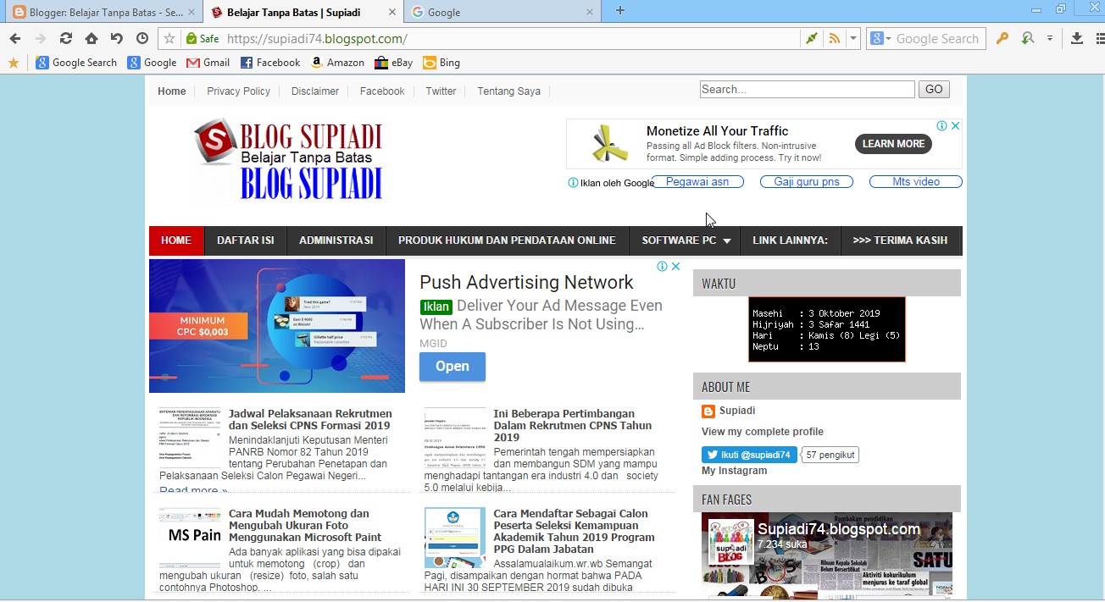
Task: Choose search engine via Google g dropdown
Action: coord(880,38)
